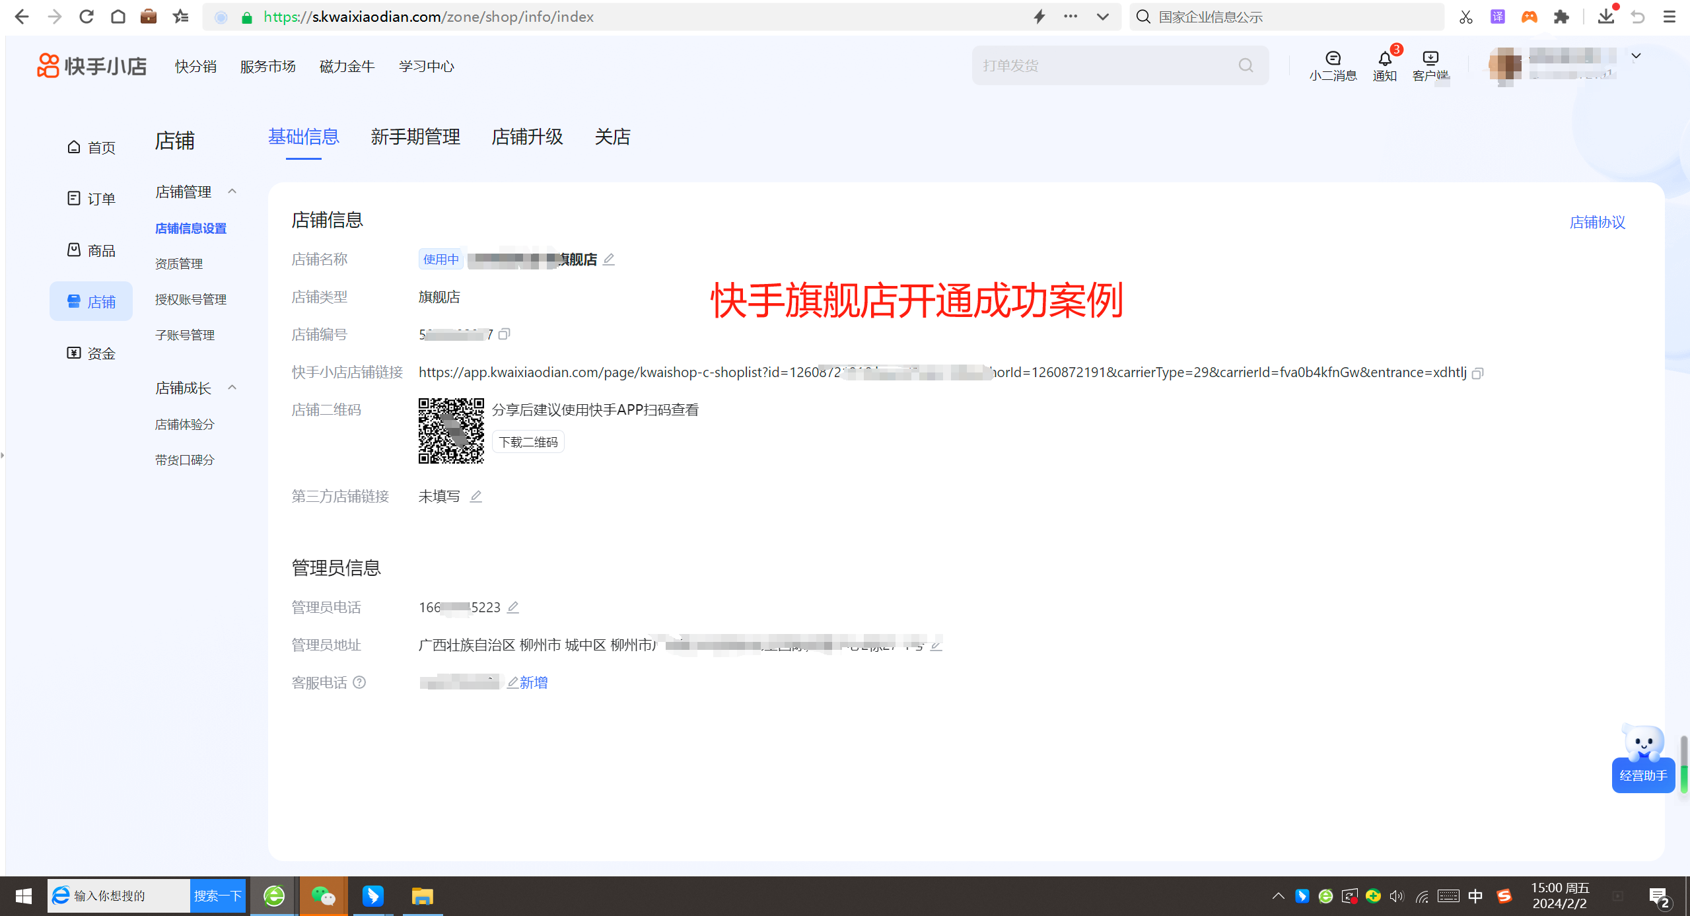Viewport: 1690px width, 916px height.
Task: Open the Windows Start menu
Action: point(24,896)
